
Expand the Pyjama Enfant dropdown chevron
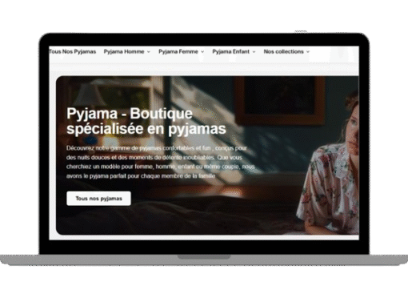[254, 52]
